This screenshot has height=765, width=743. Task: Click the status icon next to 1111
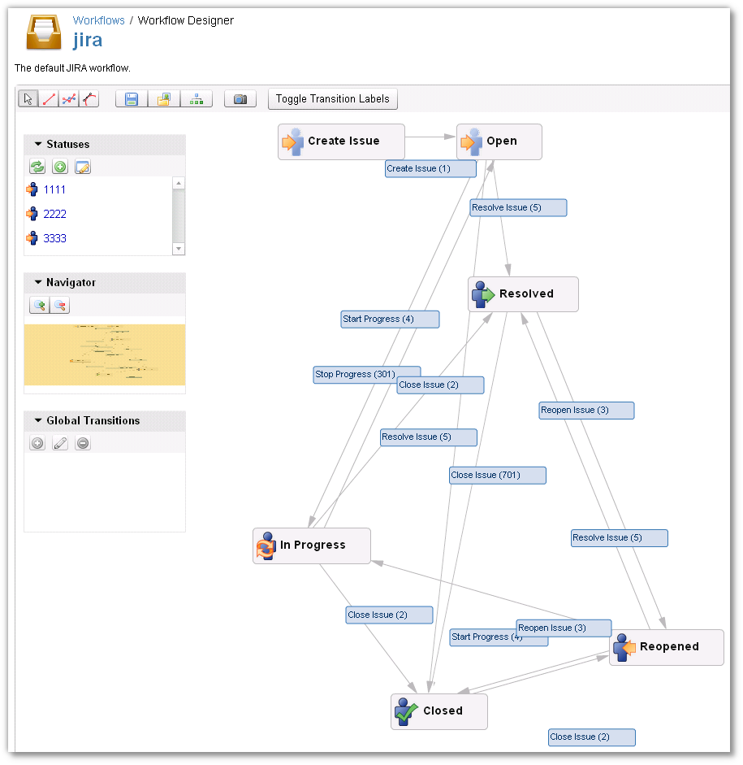[32, 189]
